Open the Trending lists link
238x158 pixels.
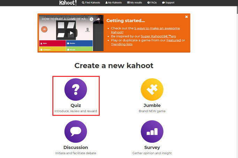pos(122,44)
